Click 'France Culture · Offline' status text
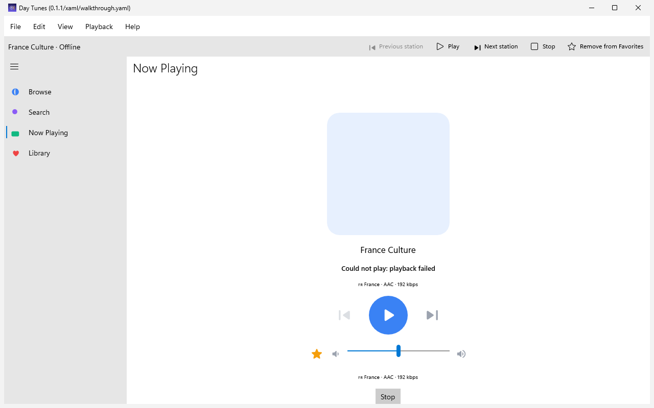 (x=44, y=47)
